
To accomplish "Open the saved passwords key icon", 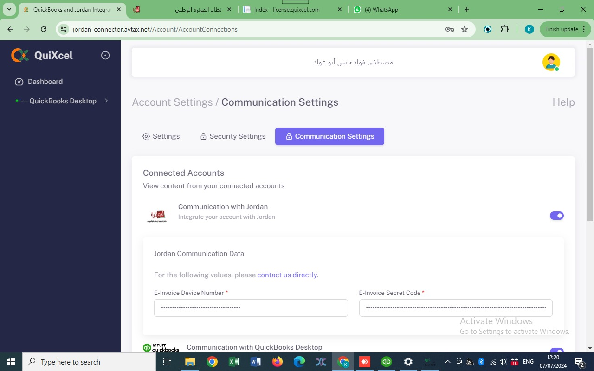I will pyautogui.click(x=449, y=29).
